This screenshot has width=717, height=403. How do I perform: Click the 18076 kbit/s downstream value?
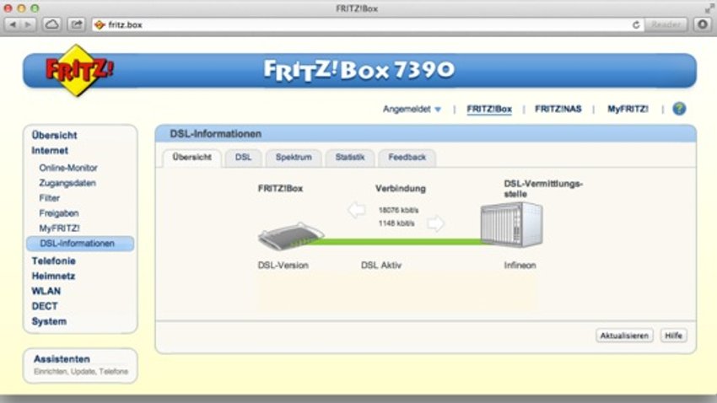click(x=398, y=210)
